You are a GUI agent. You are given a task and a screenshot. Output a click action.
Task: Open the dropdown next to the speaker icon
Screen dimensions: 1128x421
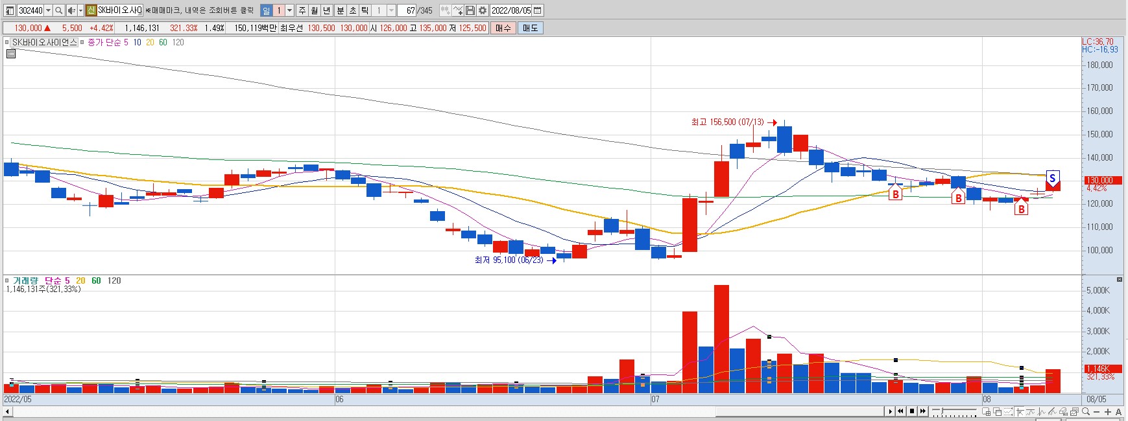[80, 10]
